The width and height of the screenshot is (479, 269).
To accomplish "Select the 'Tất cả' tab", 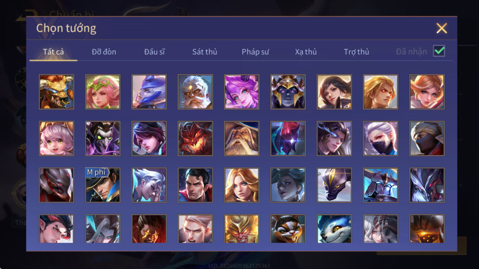I will [x=53, y=52].
